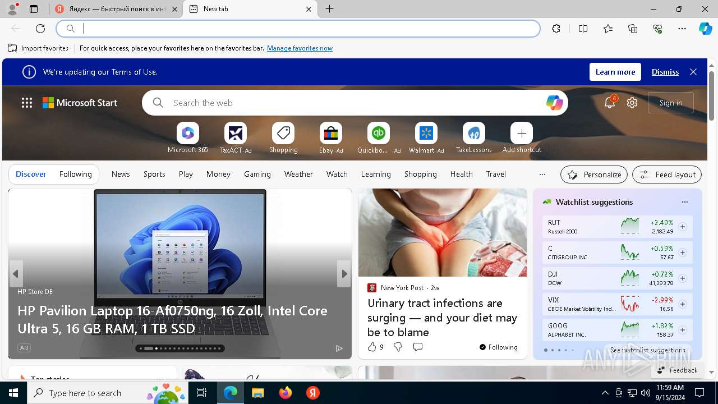The width and height of the screenshot is (718, 404).
Task: Select the Following feed tab
Action: point(75,174)
